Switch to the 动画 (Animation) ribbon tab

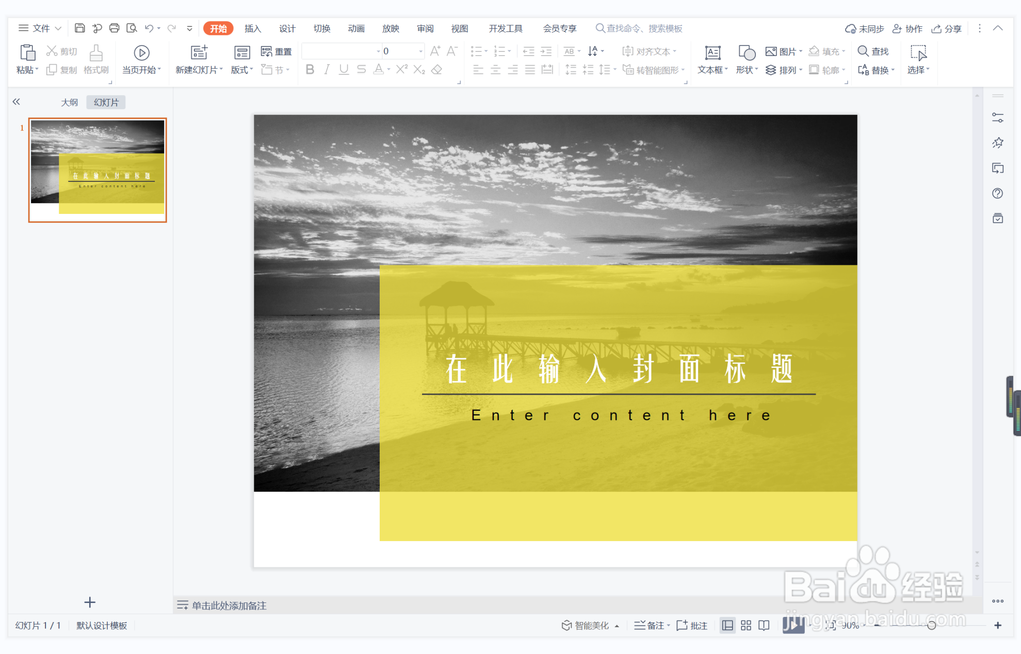[x=356, y=28]
